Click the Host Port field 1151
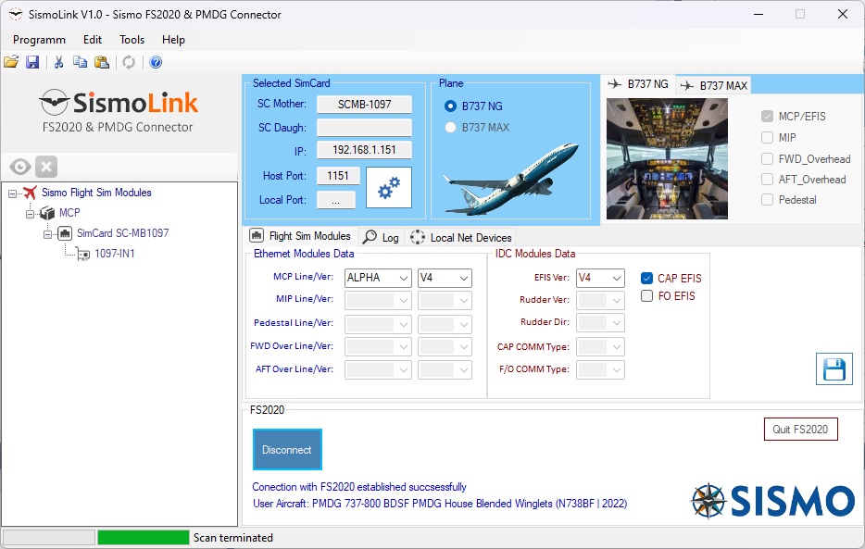This screenshot has width=865, height=549. (x=338, y=176)
